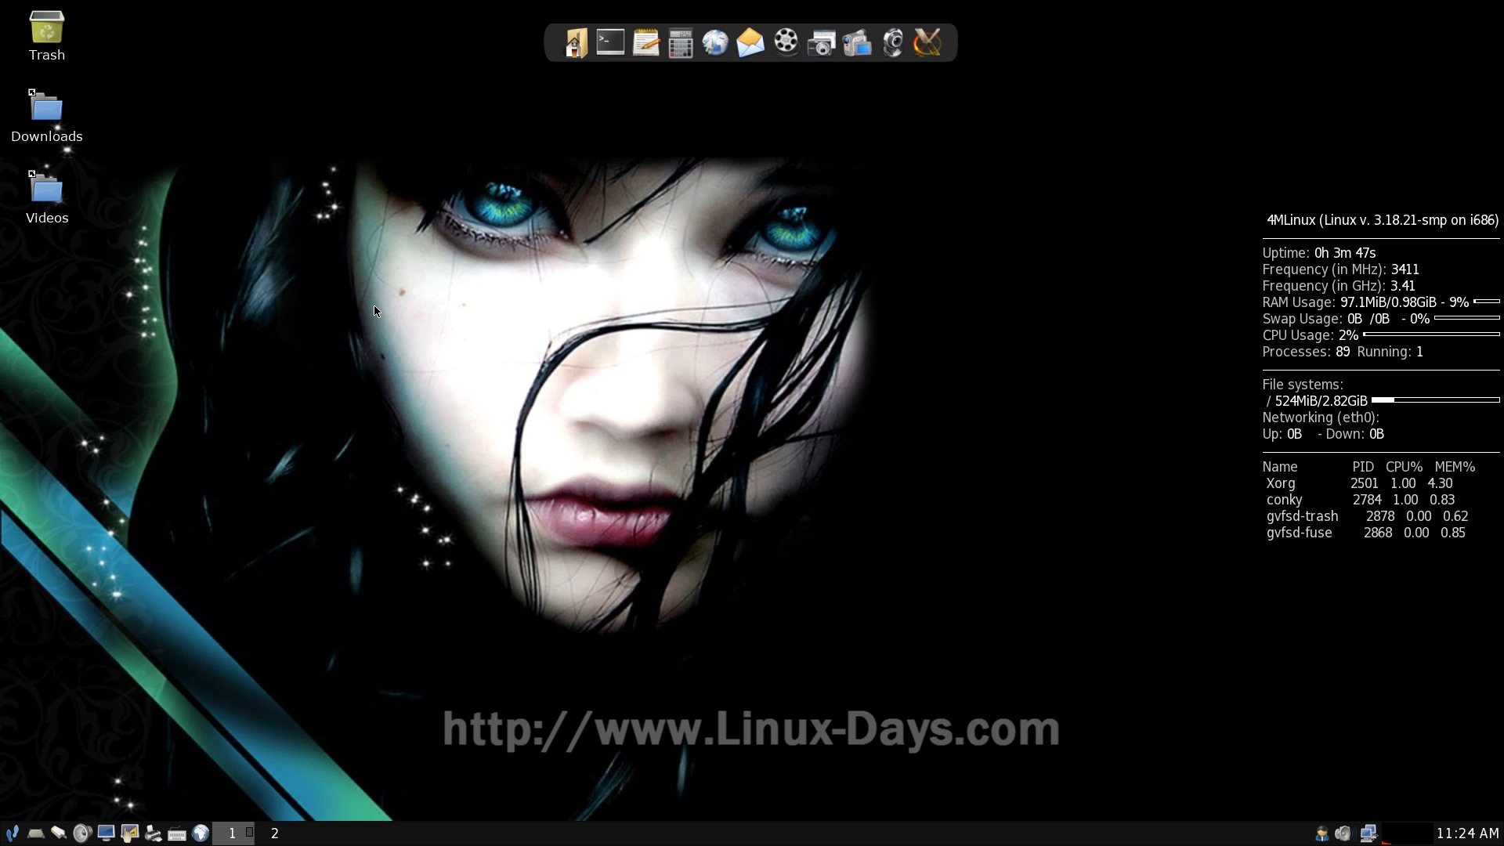Click the 4MLinux kernel version title
This screenshot has width=1504, height=846.
click(1383, 220)
